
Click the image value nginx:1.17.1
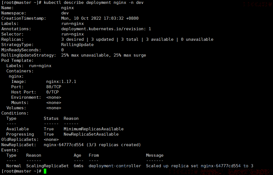point(61,82)
